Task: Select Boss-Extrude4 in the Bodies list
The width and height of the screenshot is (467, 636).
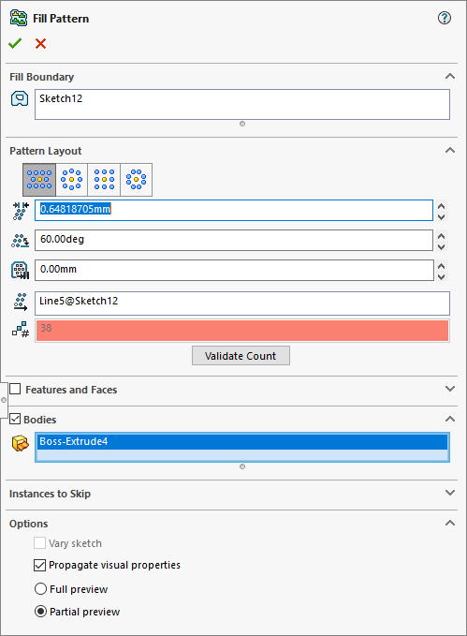Action: click(x=242, y=442)
